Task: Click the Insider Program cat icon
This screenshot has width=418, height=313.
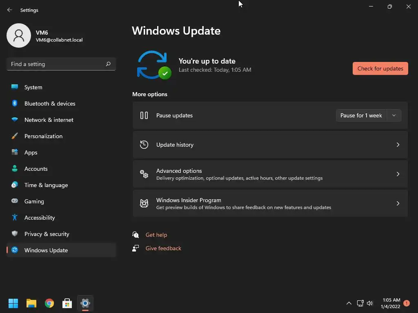Action: [x=144, y=203]
